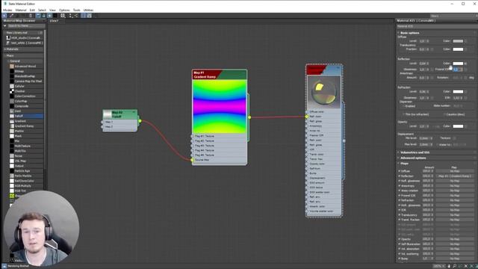The image size is (478, 269).
Task: Open the Diffuse color swatch
Action: click(458, 41)
